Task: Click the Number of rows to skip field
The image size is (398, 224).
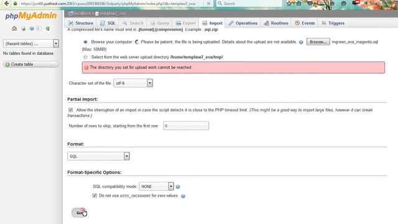Action: [186, 126]
